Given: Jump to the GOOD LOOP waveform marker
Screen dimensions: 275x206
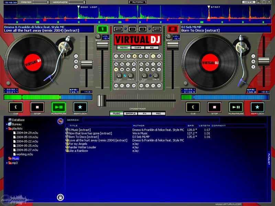Looking at the screenshot, I should tap(78, 7).
